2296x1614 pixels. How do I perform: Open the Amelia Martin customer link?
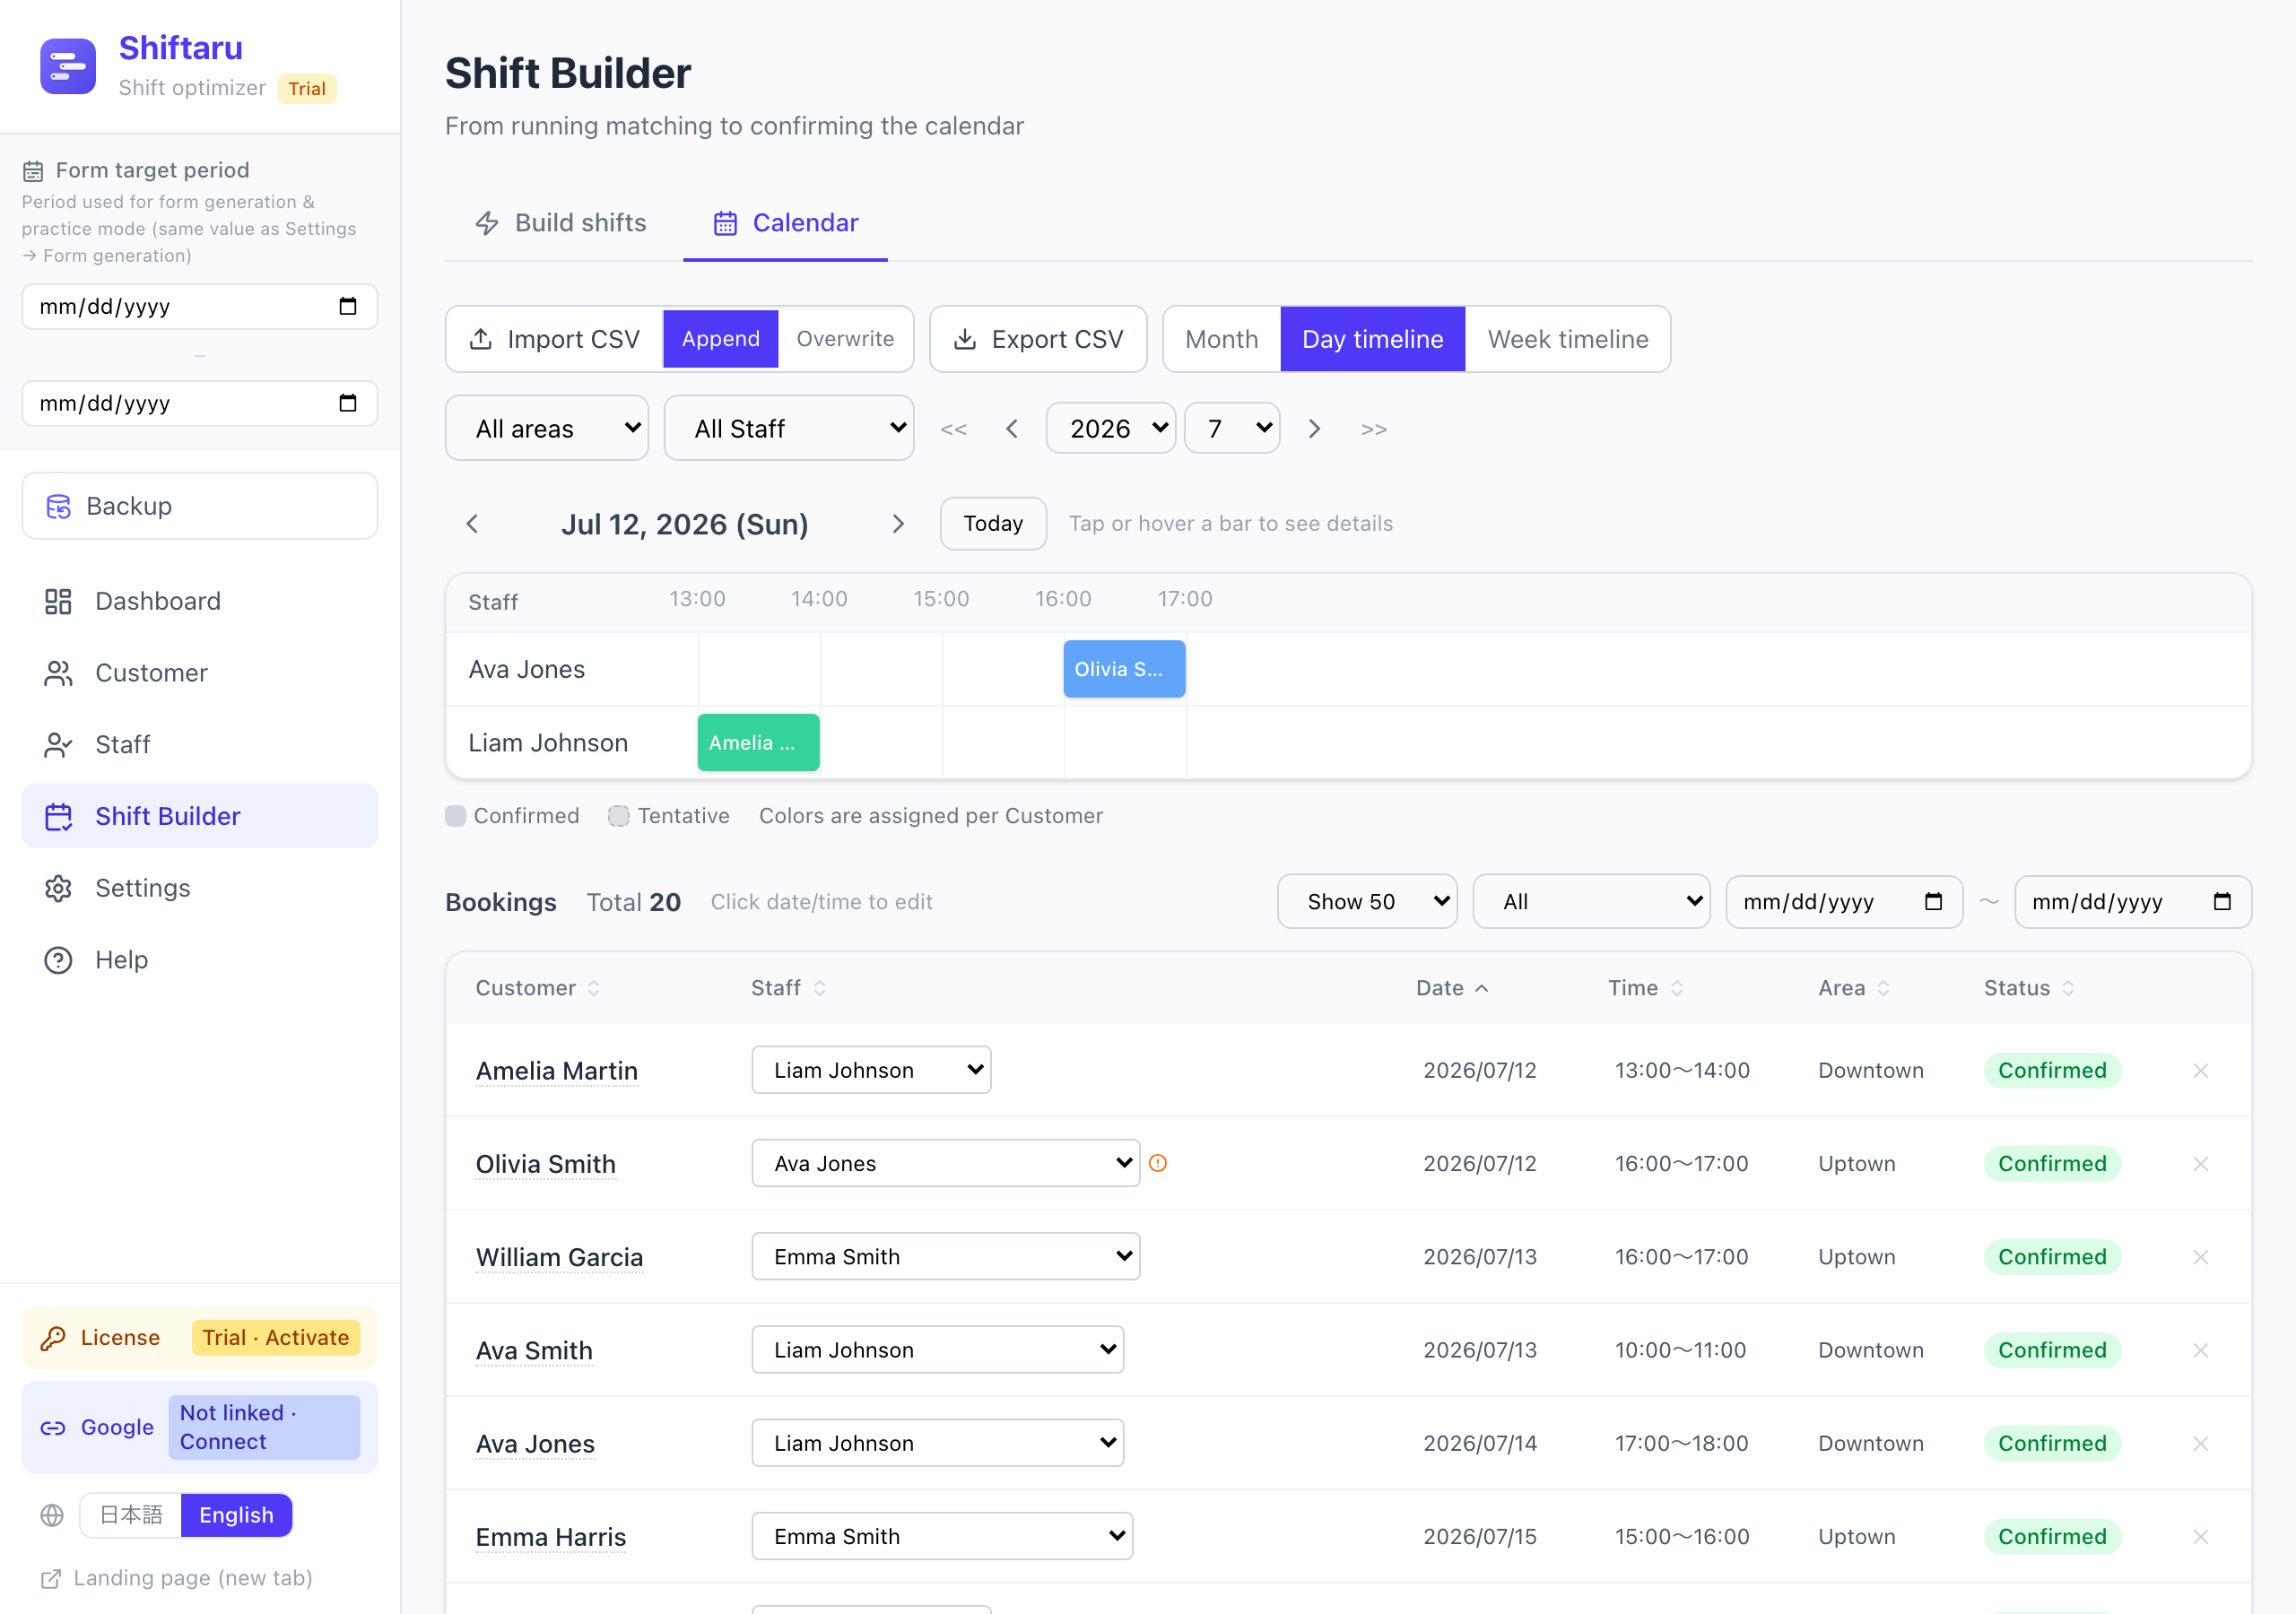(x=556, y=1071)
